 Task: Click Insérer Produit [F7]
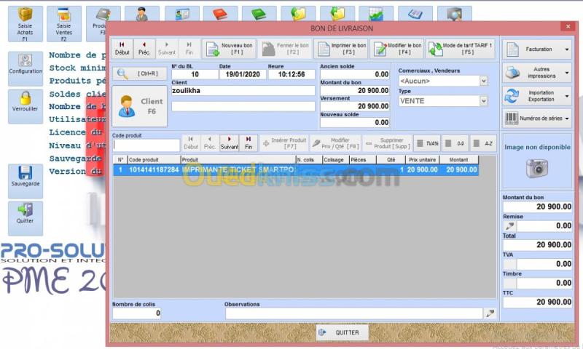(x=284, y=143)
